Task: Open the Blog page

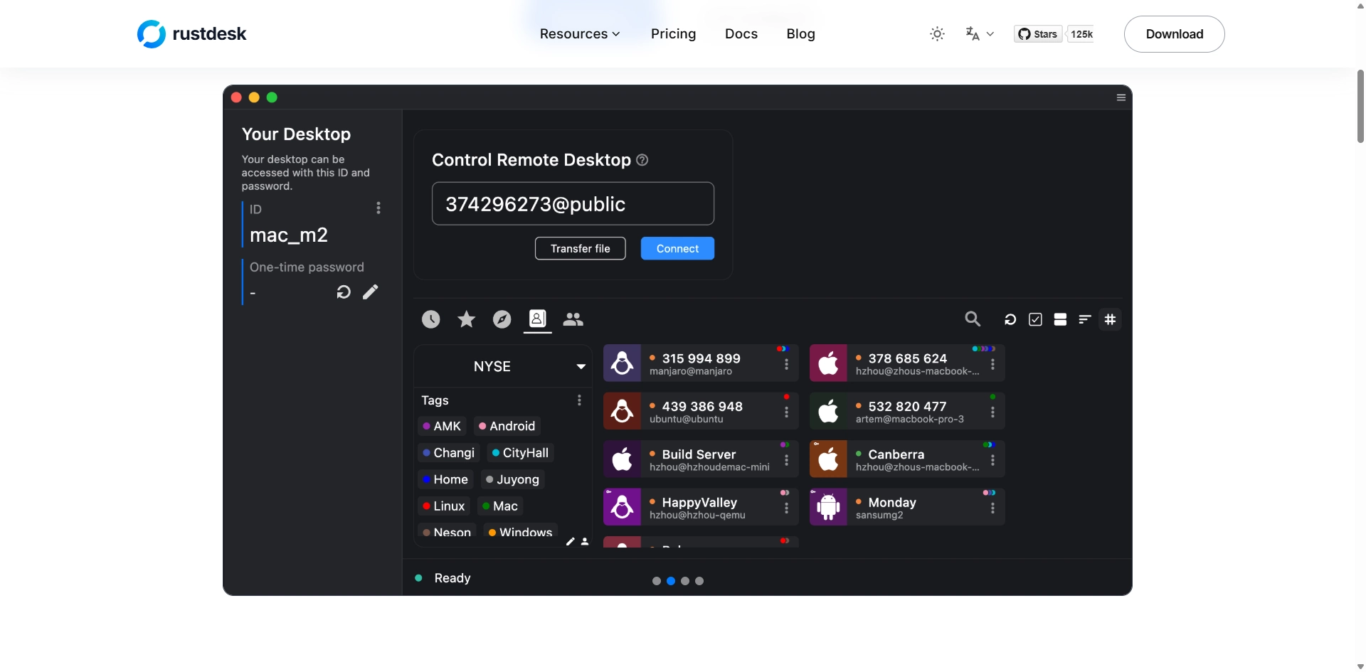Action: [800, 33]
